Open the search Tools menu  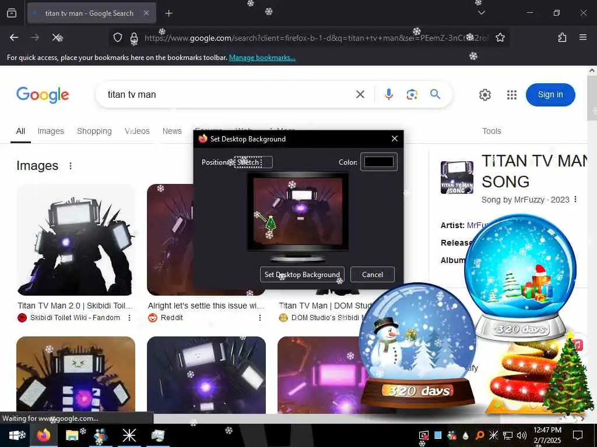pyautogui.click(x=491, y=131)
